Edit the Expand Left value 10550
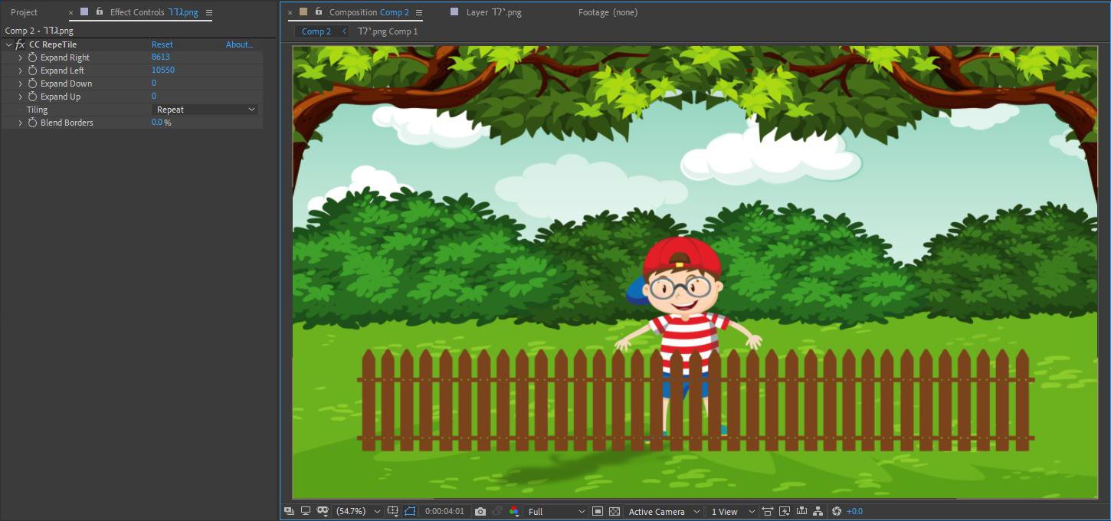Image resolution: width=1111 pixels, height=521 pixels. coord(163,70)
